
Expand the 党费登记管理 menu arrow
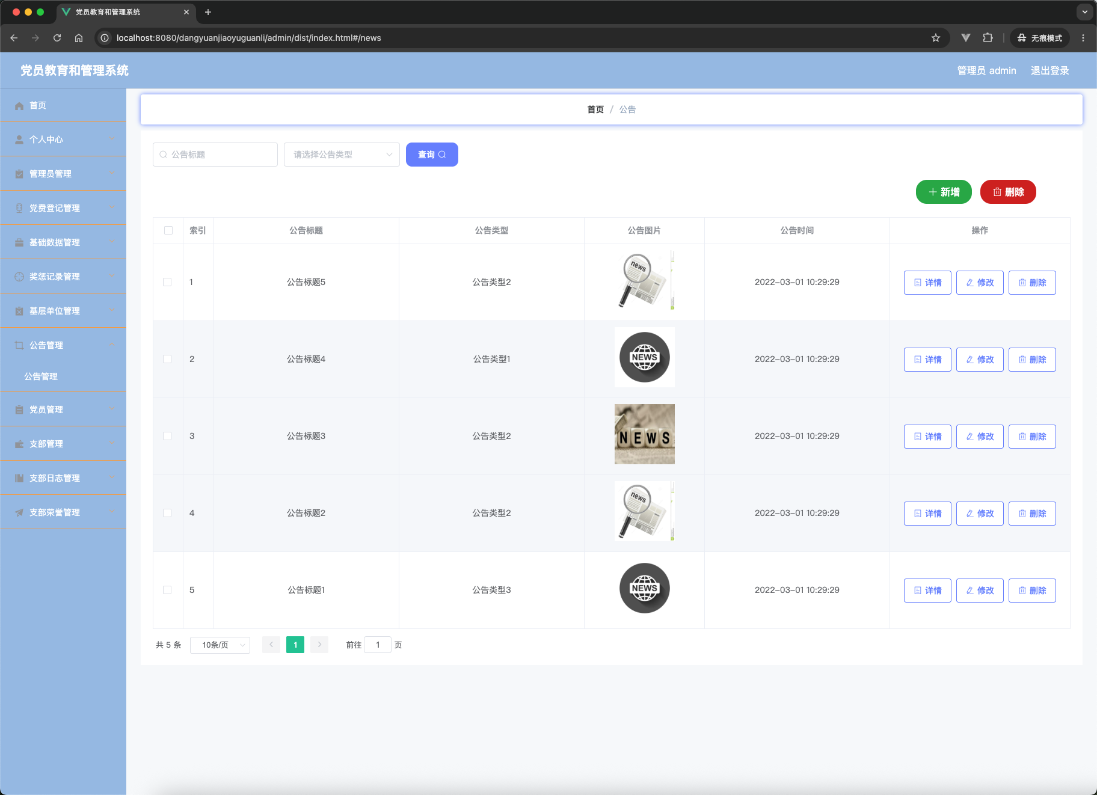(111, 208)
